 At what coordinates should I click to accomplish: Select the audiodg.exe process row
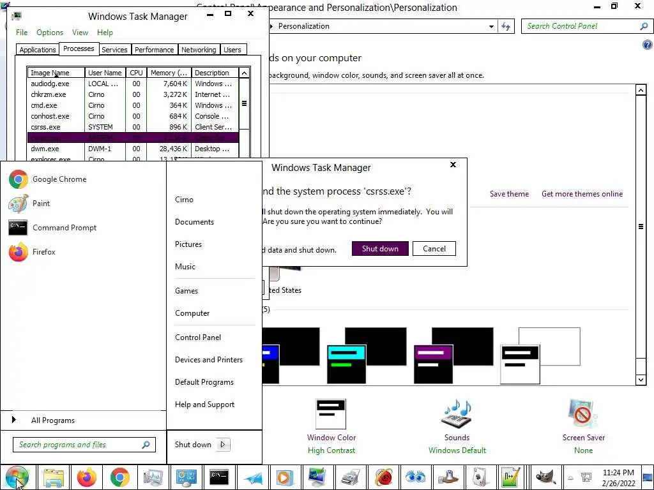133,84
